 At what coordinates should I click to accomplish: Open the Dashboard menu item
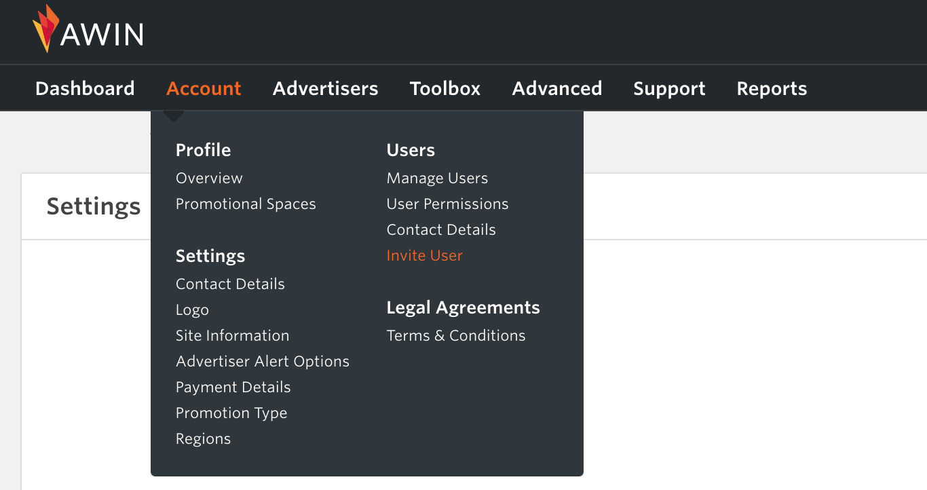click(x=85, y=88)
